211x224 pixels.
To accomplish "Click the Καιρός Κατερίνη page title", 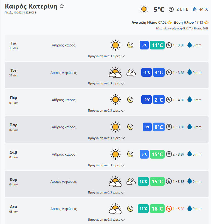I will pyautogui.click(x=31, y=7).
